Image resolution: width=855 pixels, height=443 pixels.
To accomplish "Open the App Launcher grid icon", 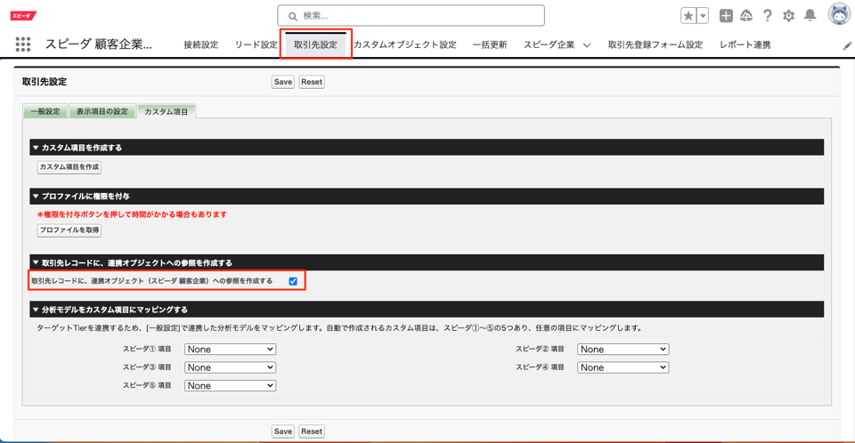I will (x=23, y=44).
